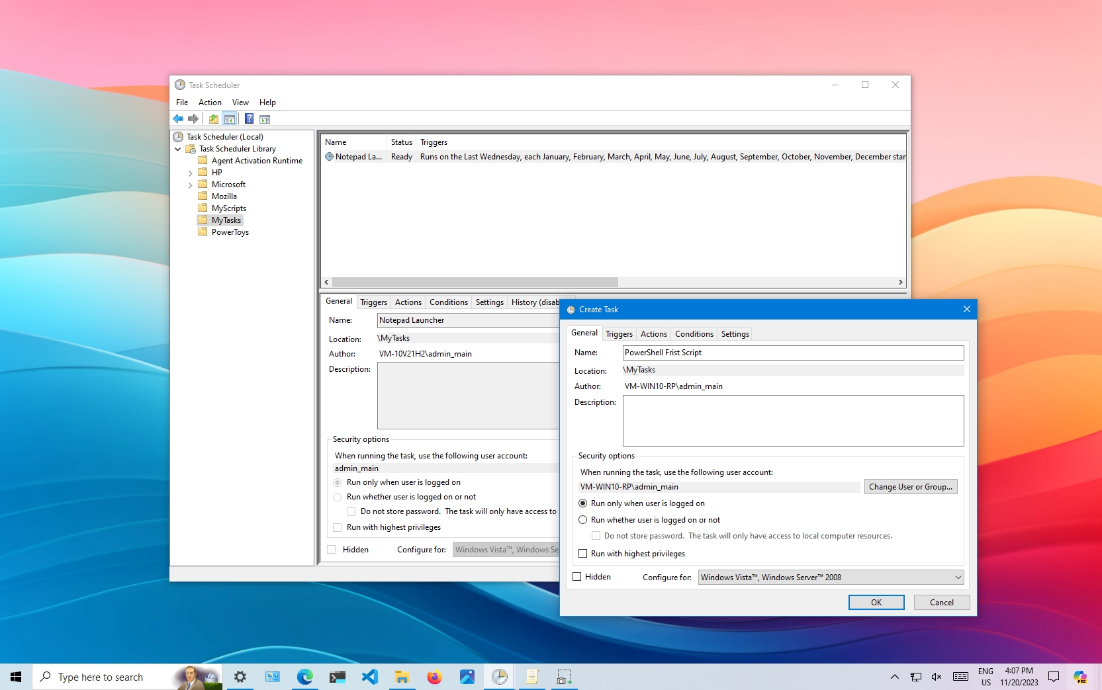Viewport: 1102px width, 690px height.
Task: Switch to the Triggers tab in Create Task
Action: 619,333
